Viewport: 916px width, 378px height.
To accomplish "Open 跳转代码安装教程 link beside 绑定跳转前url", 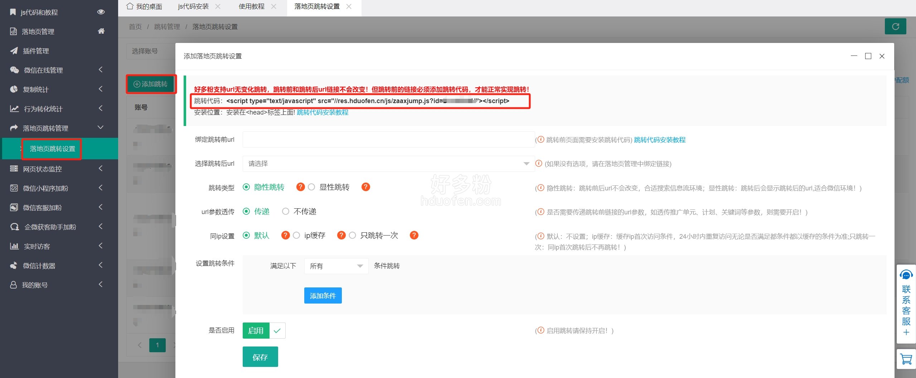I will (x=660, y=140).
